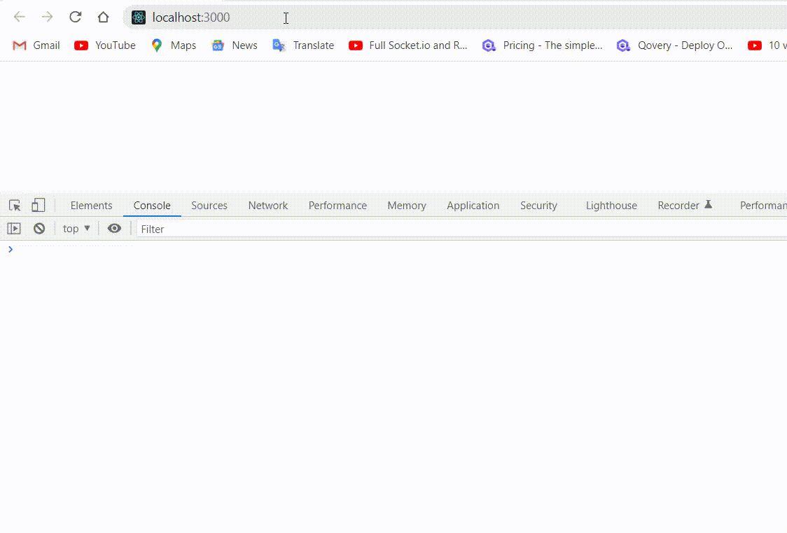The height and width of the screenshot is (533, 787).
Task: Open Gmail from the bookmarks bar
Action: tap(36, 45)
